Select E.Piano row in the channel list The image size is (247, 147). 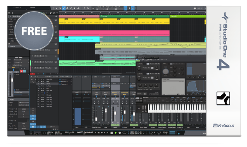[48, 86]
